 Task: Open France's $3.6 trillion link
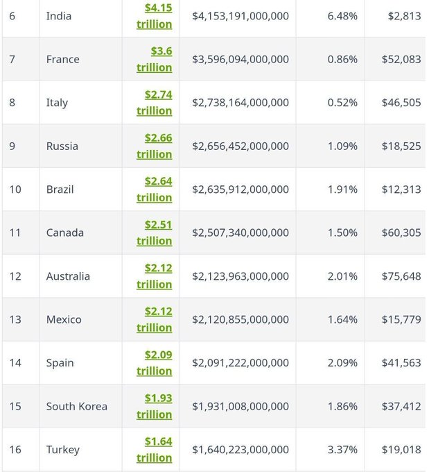(x=155, y=59)
